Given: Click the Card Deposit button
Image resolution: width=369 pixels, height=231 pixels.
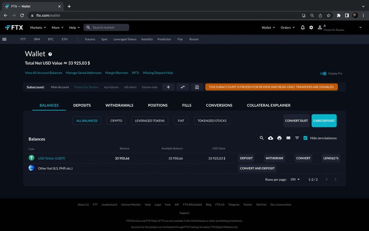Looking at the screenshot, I should click(324, 121).
